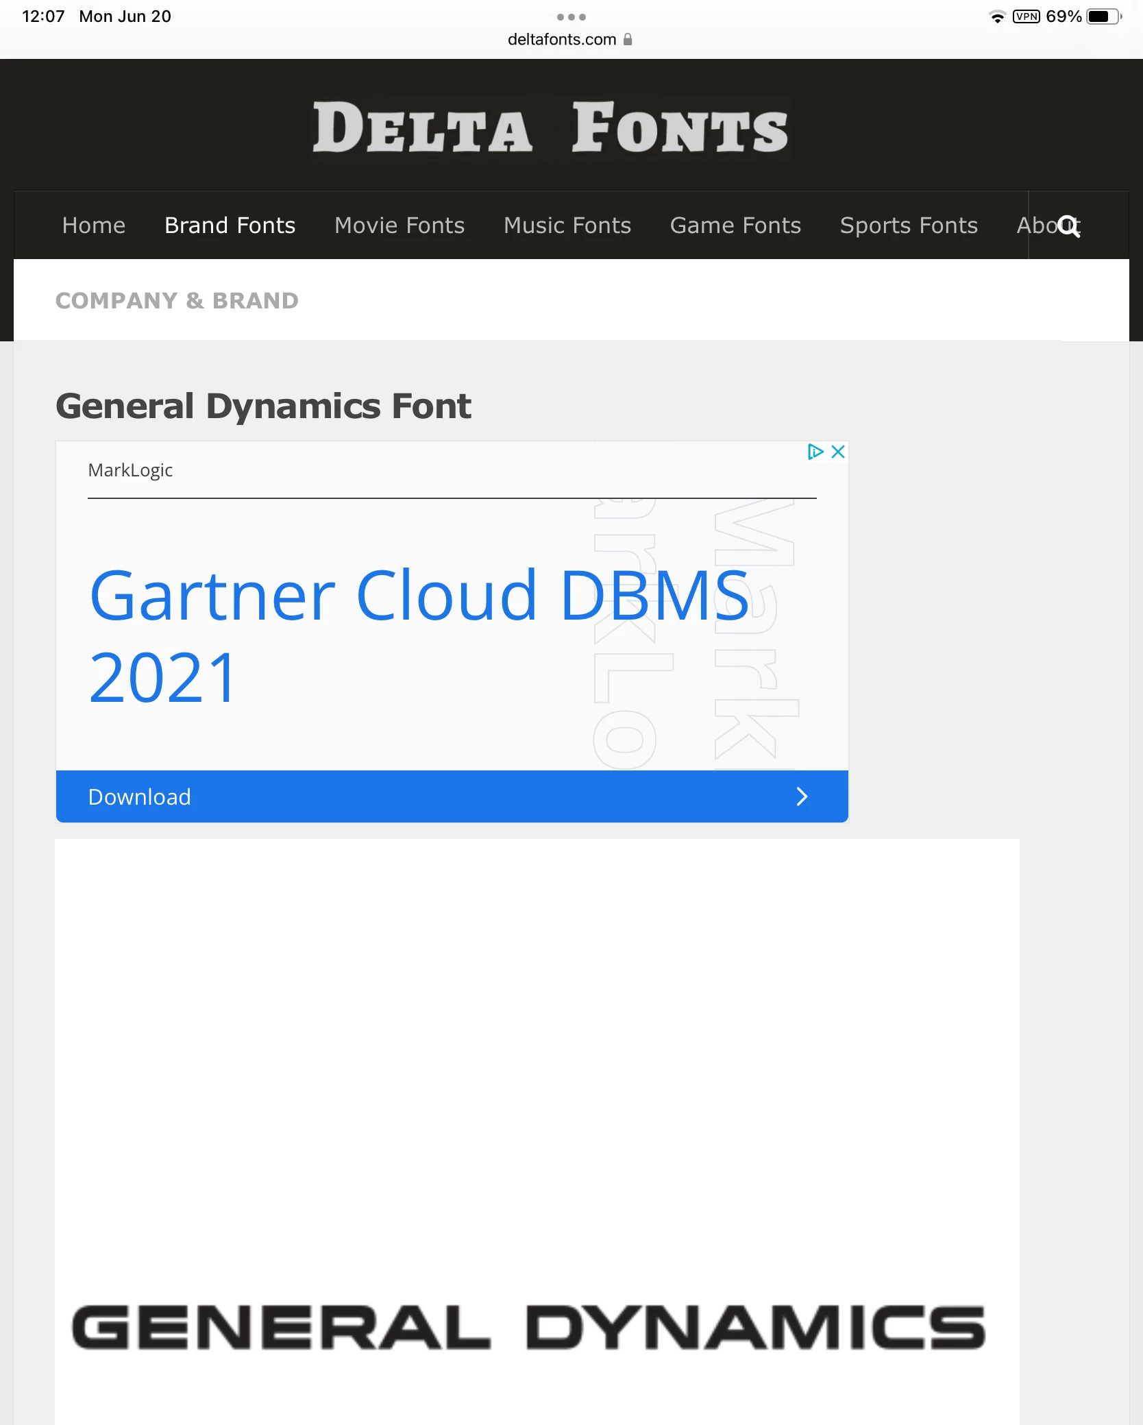The height and width of the screenshot is (1425, 1143).
Task: Click the Delta Fonts logo
Action: click(x=551, y=127)
